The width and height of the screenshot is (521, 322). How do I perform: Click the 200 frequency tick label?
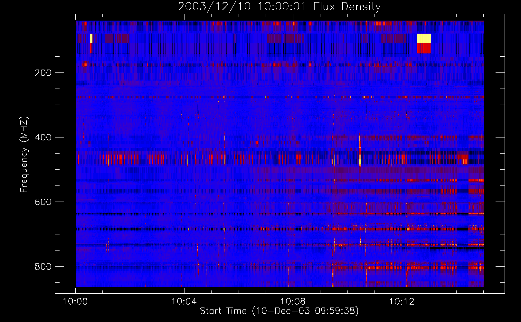click(x=43, y=73)
